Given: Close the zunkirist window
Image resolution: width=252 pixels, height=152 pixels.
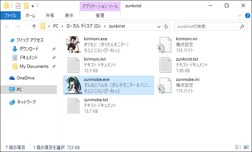Looking at the screenshot, I should [243, 6].
